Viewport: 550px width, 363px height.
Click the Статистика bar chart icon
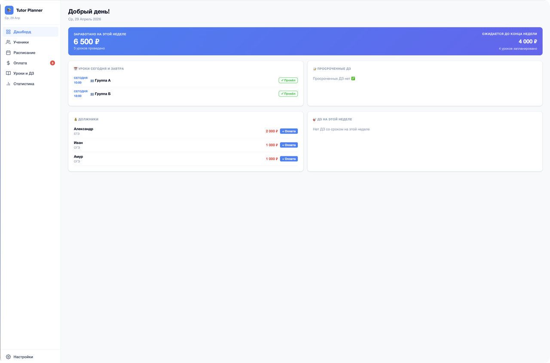pyautogui.click(x=8, y=84)
